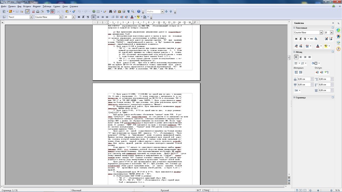Open the Gallery icon in toolbar
This screenshot has width=342, height=192.
119,11
